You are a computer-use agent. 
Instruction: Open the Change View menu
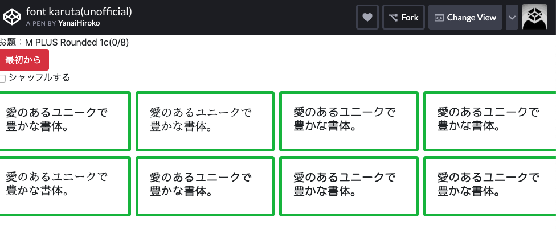(x=465, y=17)
